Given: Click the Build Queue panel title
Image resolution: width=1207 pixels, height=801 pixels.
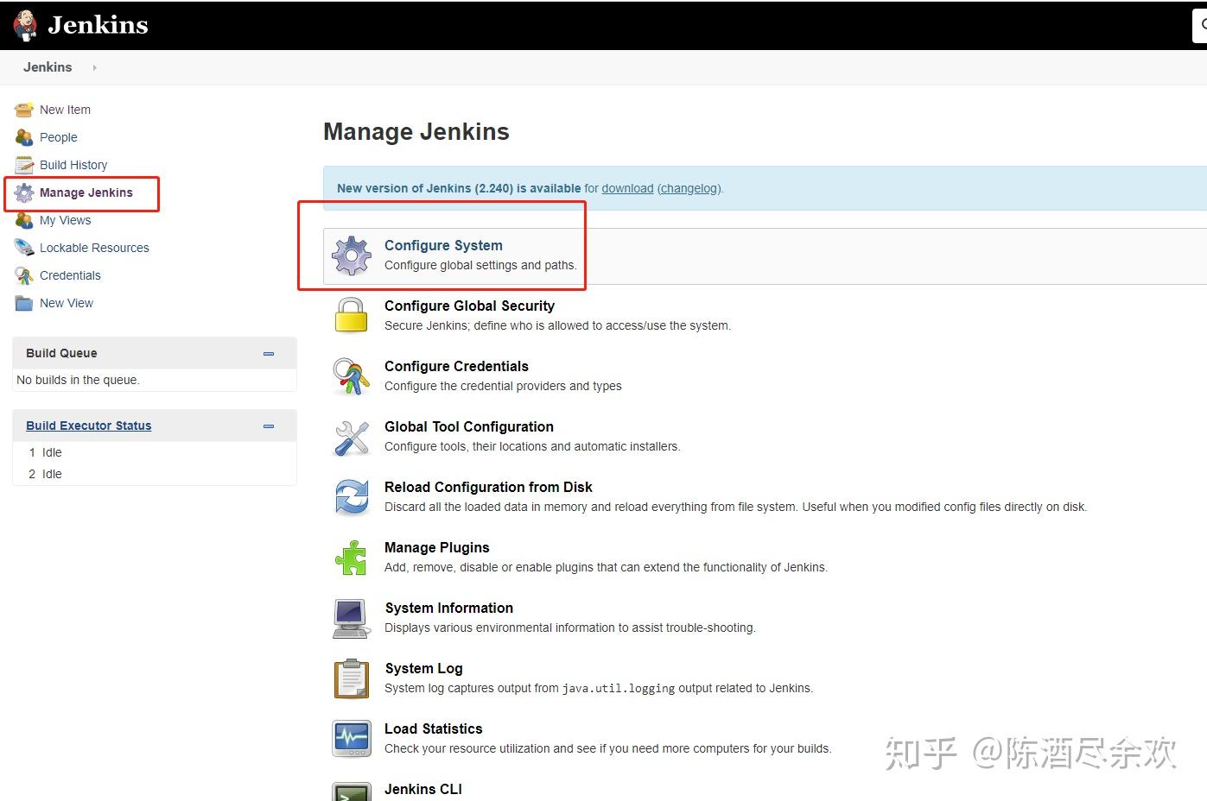Looking at the screenshot, I should click(x=61, y=353).
